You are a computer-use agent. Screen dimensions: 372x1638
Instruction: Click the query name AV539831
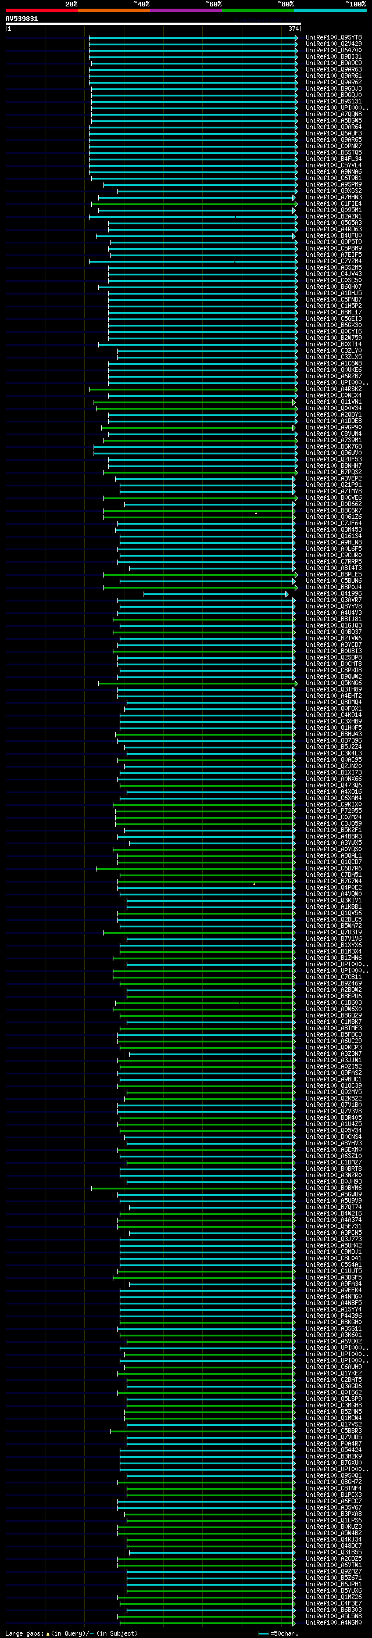click(22, 19)
